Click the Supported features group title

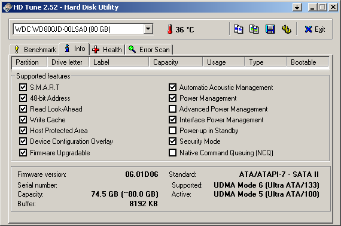click(43, 76)
